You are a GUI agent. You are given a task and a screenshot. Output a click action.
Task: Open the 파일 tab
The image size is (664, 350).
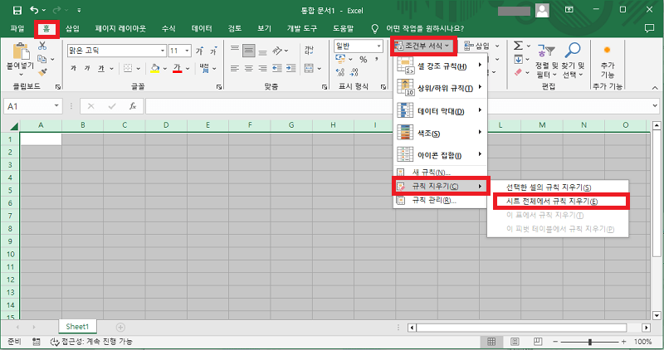17,28
